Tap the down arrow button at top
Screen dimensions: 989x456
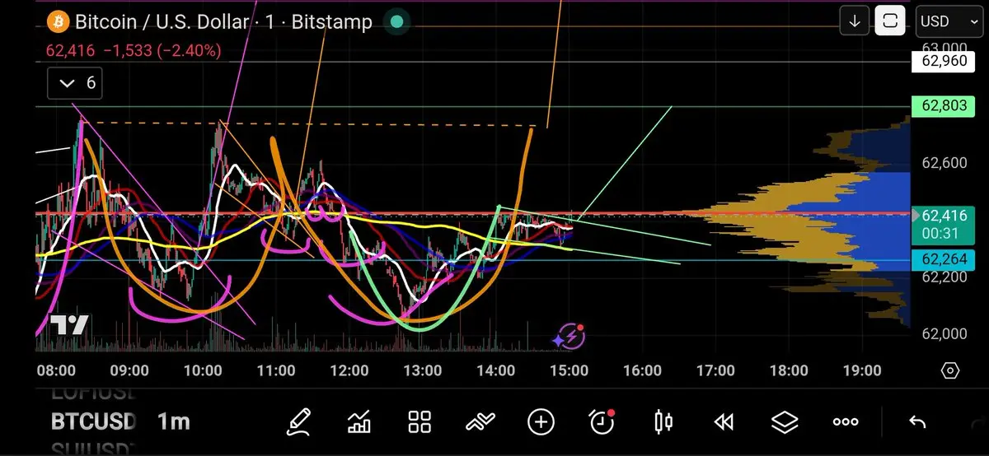point(855,21)
